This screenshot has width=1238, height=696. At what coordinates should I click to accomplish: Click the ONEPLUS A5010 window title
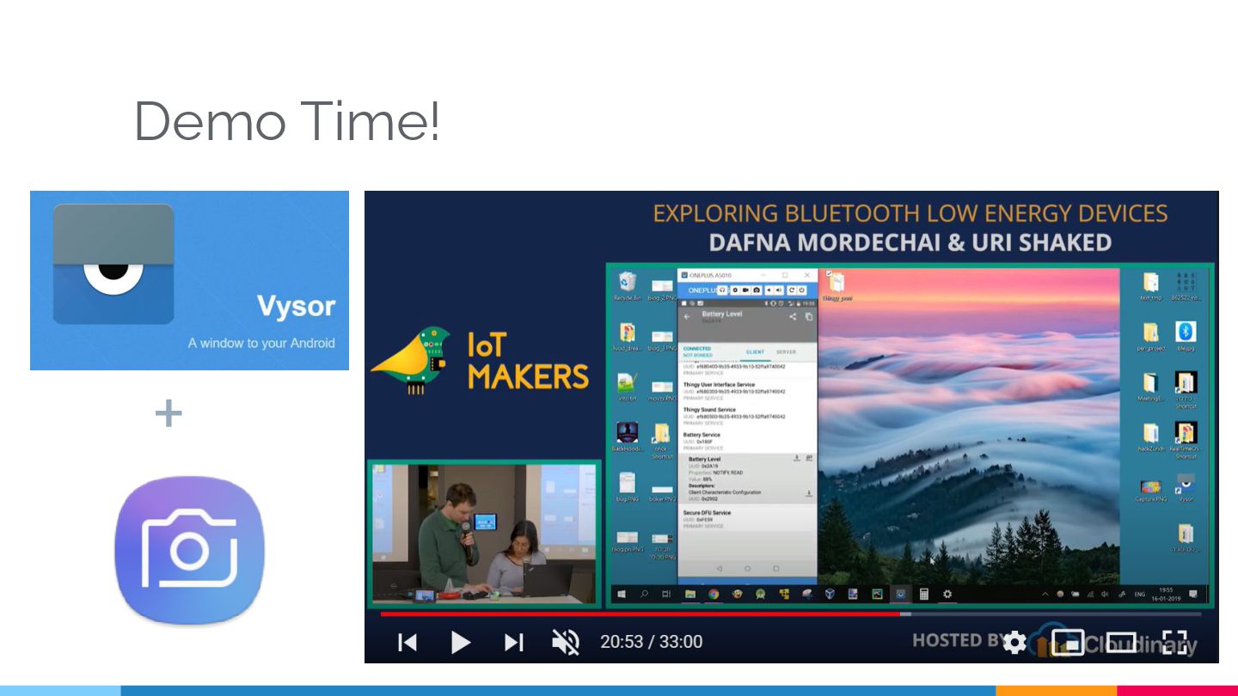click(x=709, y=275)
